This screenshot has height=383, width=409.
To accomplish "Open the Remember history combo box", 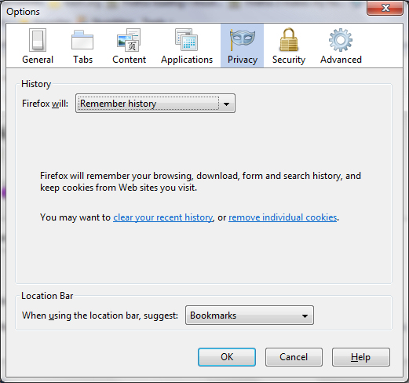I will (155, 104).
